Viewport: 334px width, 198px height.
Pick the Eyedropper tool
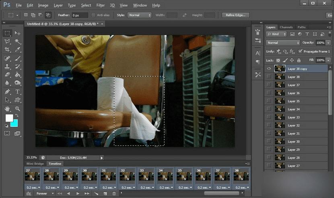click(17, 50)
